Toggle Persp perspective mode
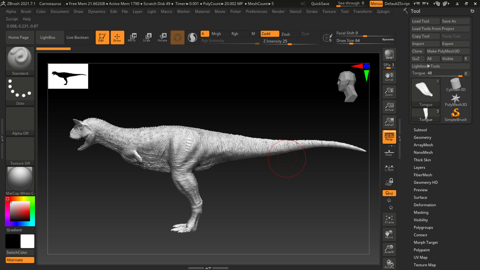The image size is (480, 270). click(x=389, y=137)
